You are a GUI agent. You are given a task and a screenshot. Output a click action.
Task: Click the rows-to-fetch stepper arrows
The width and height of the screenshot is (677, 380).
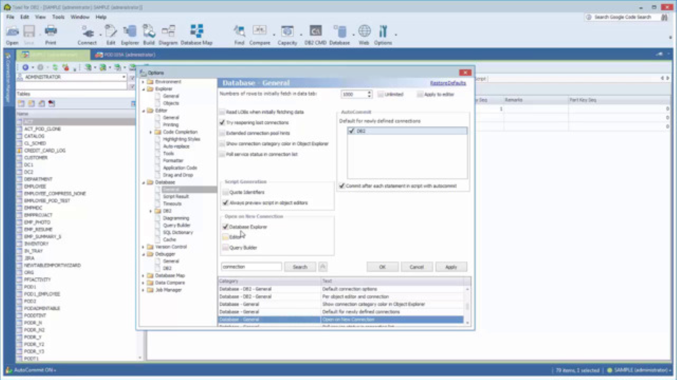[369, 94]
